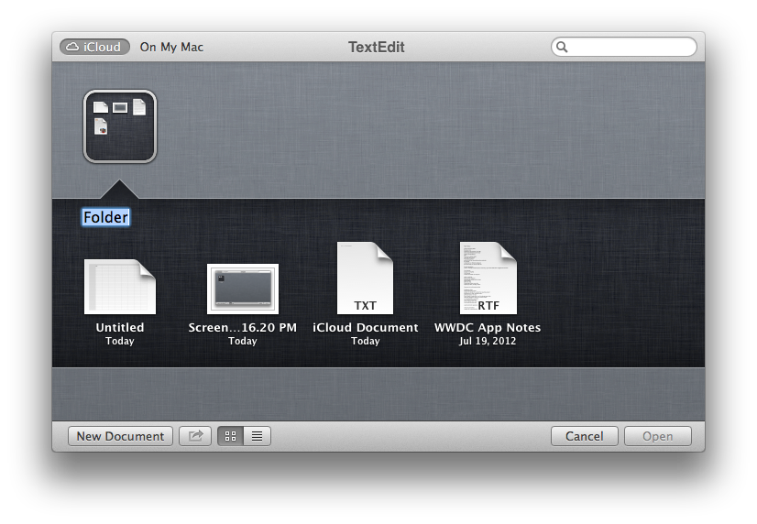
Task: Click the cloud icon in iCloud tab
Action: point(72,47)
